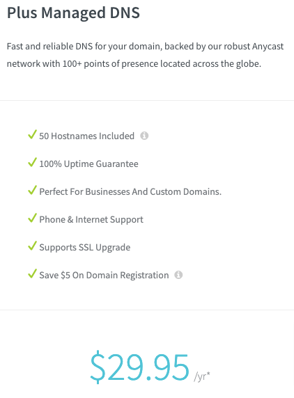Click the 100+ points of presence description line
The image size is (294, 398).
(x=134, y=64)
